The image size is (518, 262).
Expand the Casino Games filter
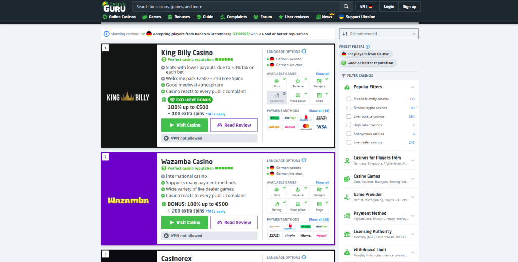pyautogui.click(x=379, y=179)
